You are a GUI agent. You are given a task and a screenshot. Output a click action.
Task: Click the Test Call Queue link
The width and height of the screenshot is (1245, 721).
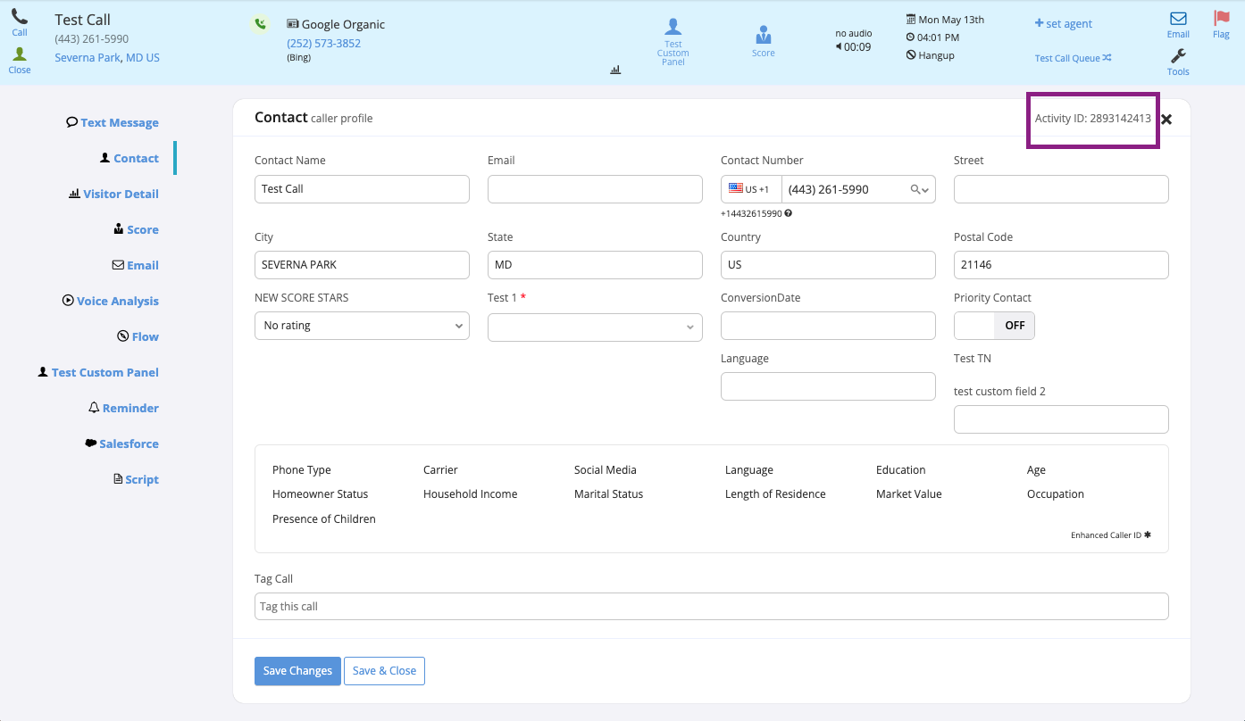(1067, 58)
